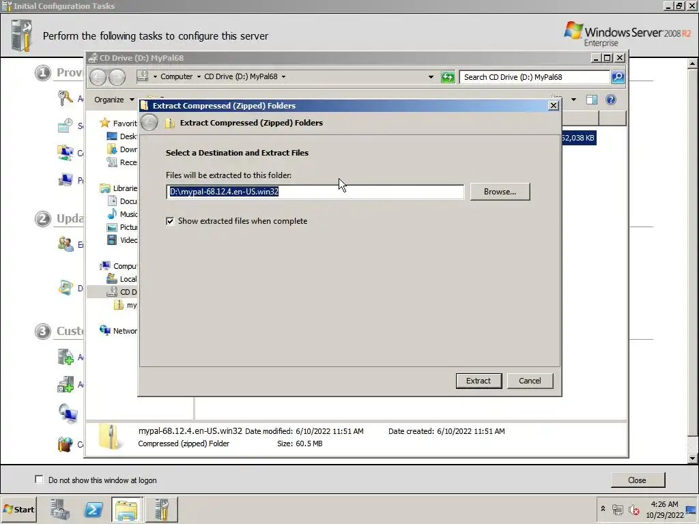Select Favorites in navigation pane

[x=119, y=123]
